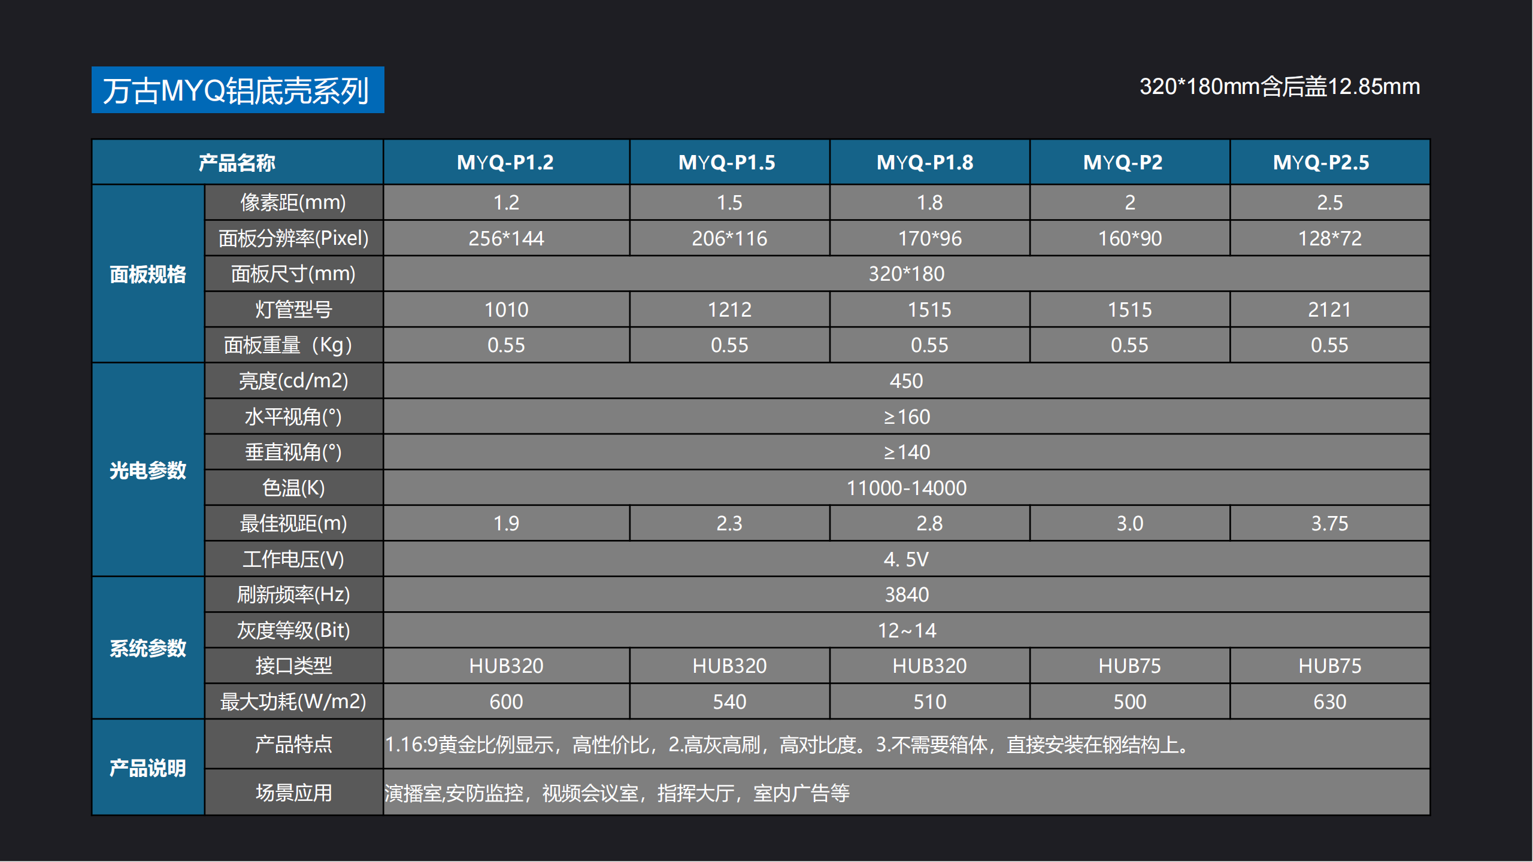1533x862 pixels.
Task: Click the '光电参数' group cell
Action: click(148, 470)
